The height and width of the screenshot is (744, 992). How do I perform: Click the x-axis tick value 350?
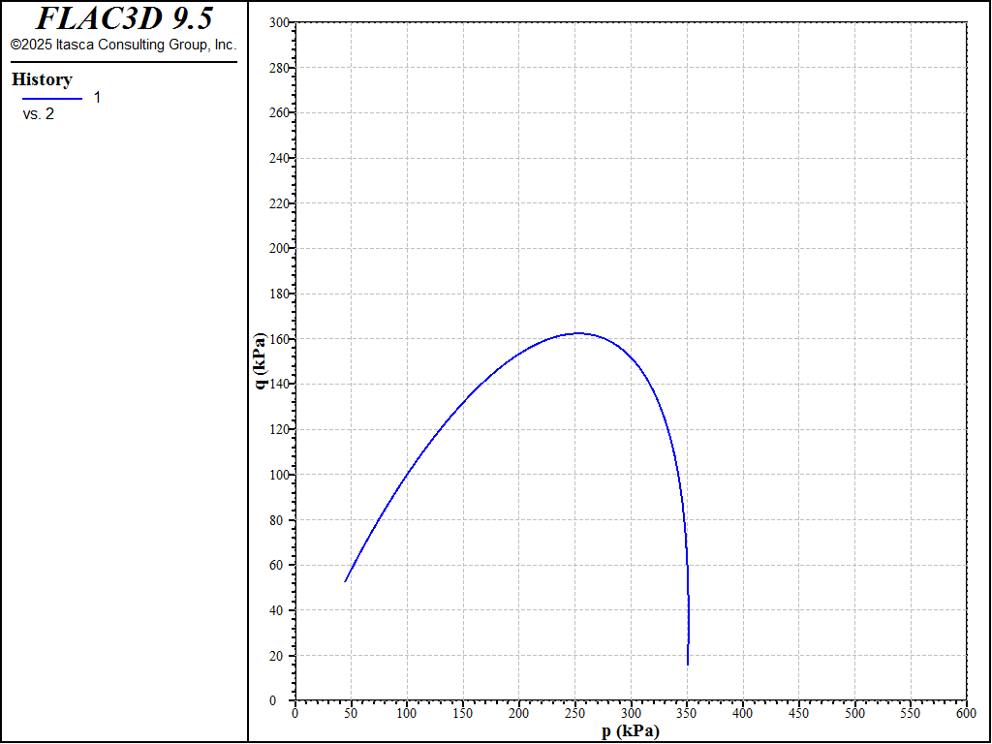pyautogui.click(x=687, y=714)
